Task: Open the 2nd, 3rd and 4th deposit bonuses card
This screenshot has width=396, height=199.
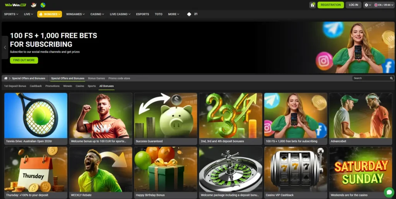Action: [x=230, y=119]
